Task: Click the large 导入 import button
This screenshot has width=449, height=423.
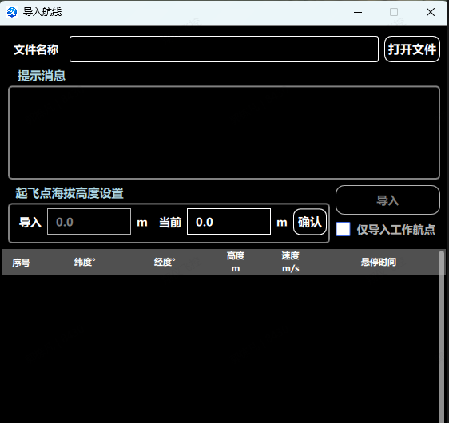Action: pyautogui.click(x=387, y=200)
